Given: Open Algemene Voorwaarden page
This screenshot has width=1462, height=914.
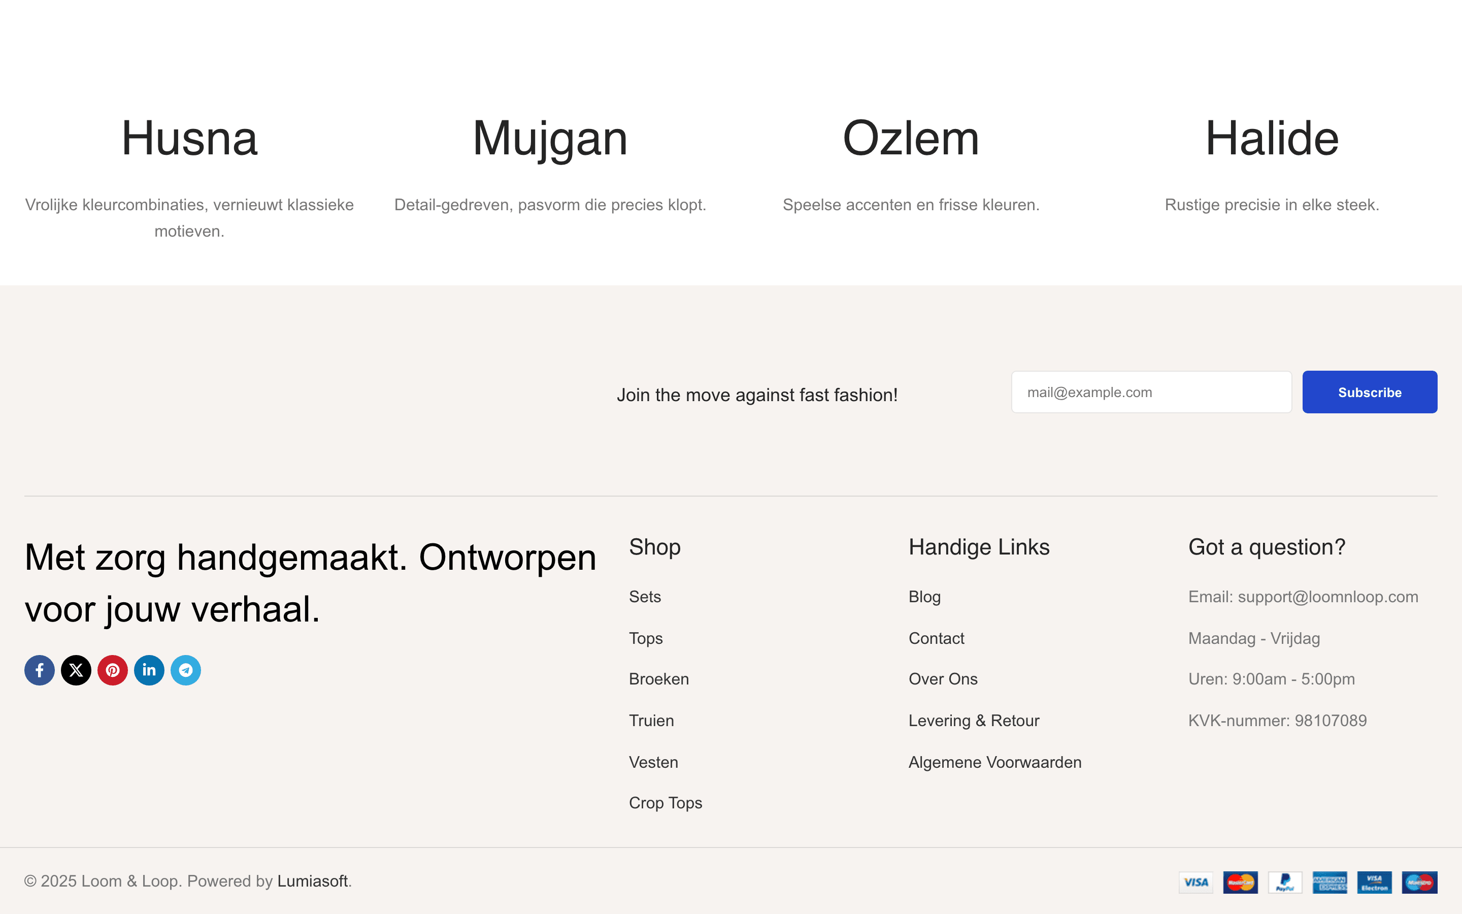Looking at the screenshot, I should (x=995, y=762).
